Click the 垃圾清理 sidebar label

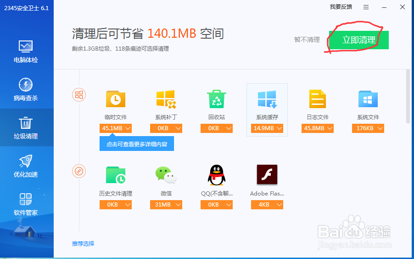[26, 136]
